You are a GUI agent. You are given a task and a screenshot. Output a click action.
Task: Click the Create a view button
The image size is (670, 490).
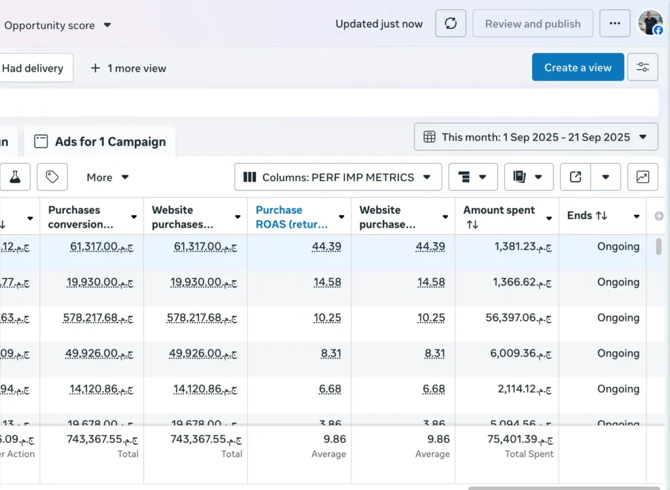click(578, 67)
